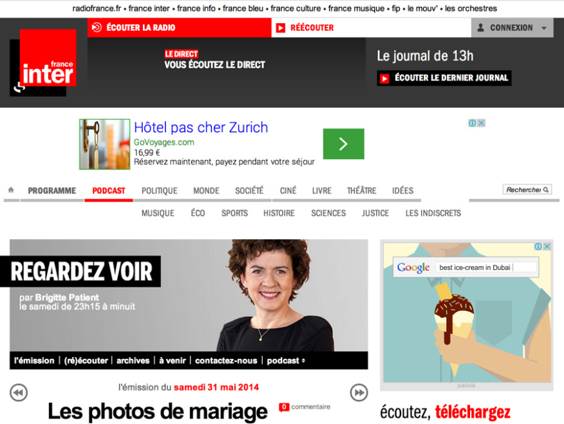Image resolution: width=564 pixels, height=424 pixels.
Task: Go to previous episode with rewind button
Action: [x=18, y=392]
